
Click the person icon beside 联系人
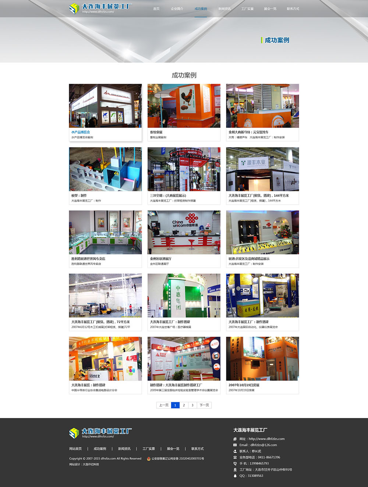coord(235,451)
